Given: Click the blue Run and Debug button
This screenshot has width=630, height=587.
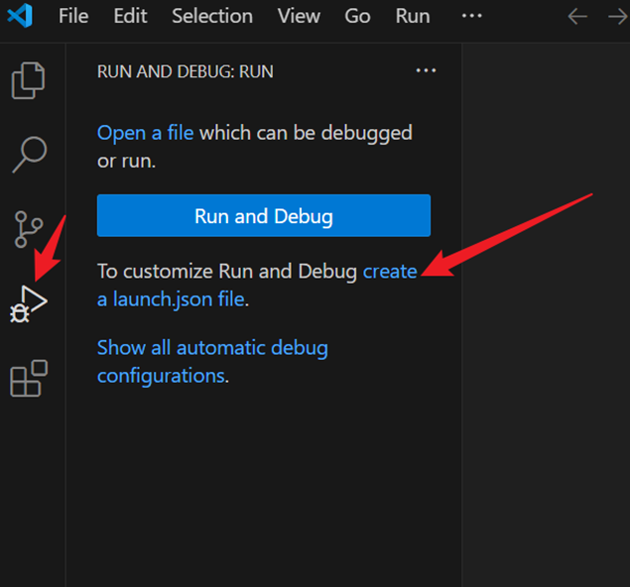Looking at the screenshot, I should click(x=264, y=215).
